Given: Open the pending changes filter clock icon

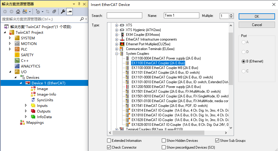Looking at the screenshot, I should coord(38,12).
